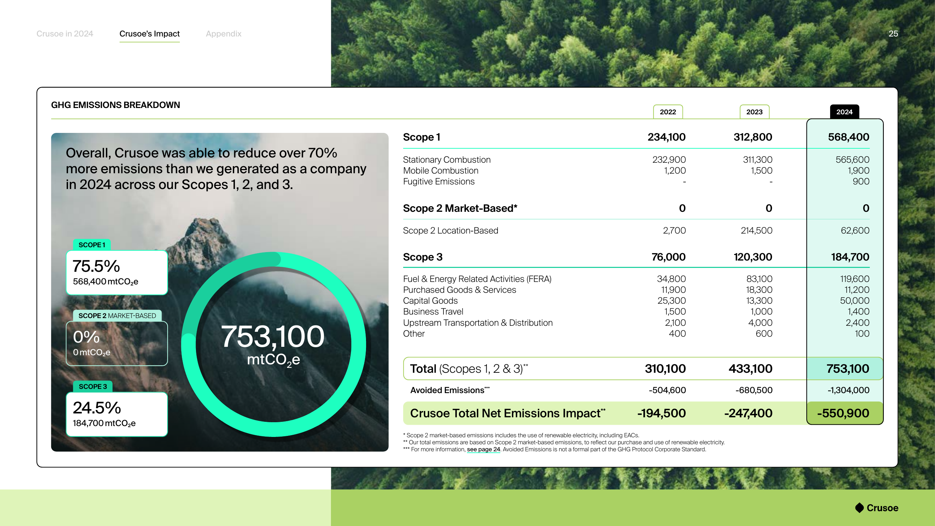
Task: Click the Scope 3 row heading
Action: point(422,257)
